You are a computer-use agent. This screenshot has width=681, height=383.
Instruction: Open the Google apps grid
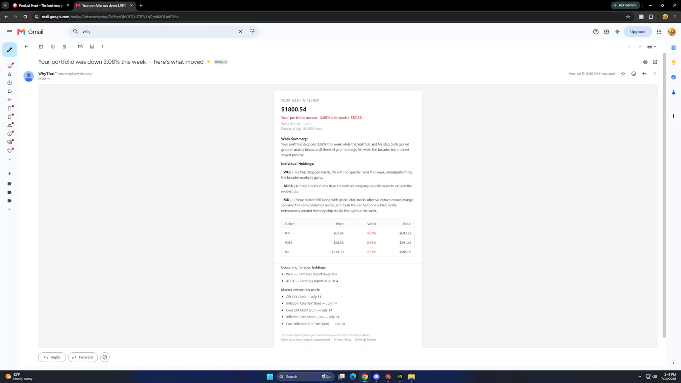click(x=659, y=31)
